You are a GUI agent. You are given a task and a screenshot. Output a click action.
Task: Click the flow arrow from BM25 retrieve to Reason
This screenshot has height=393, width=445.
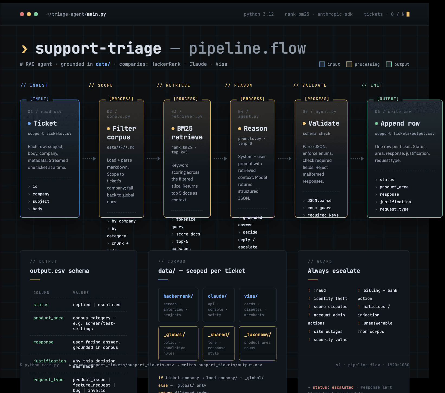pos(220,159)
